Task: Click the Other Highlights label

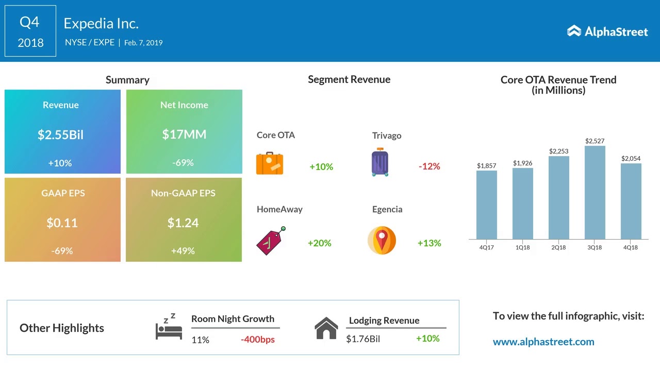Action: click(62, 328)
